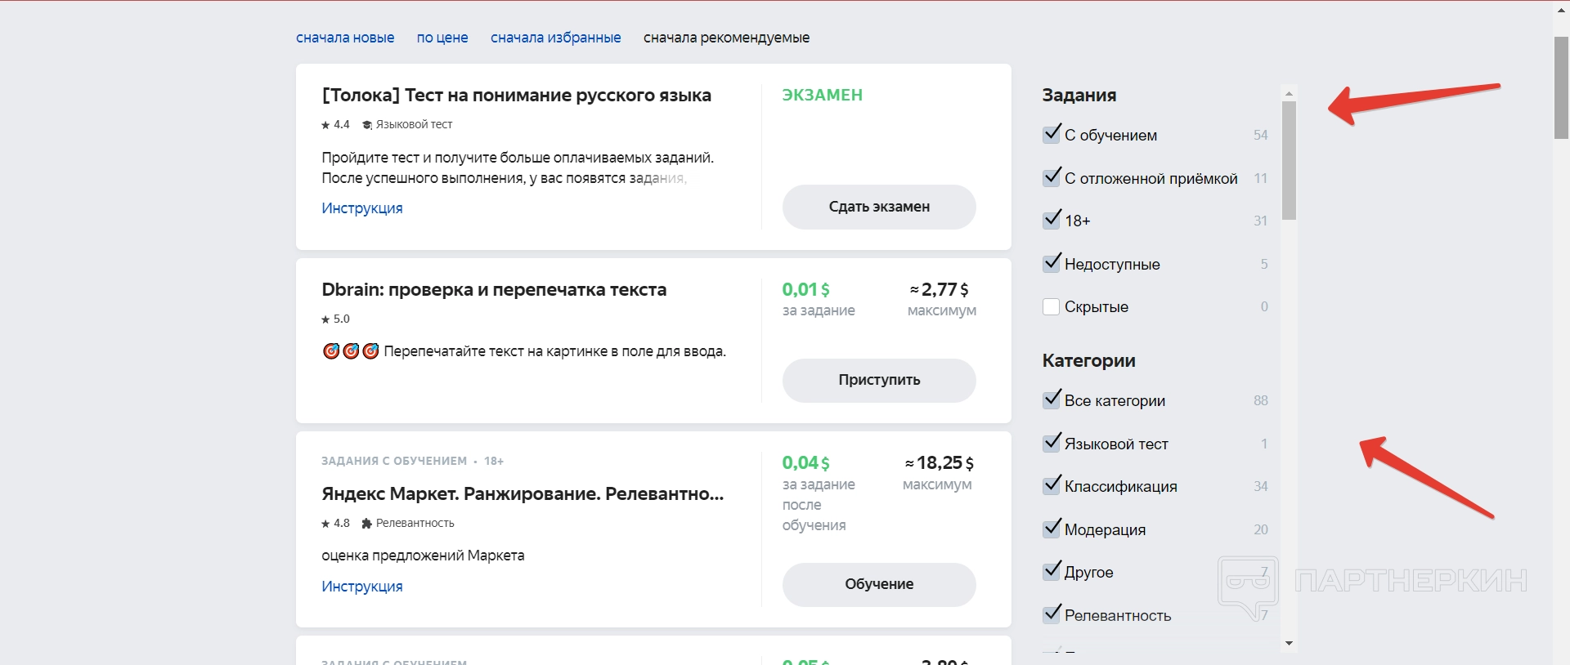The width and height of the screenshot is (1570, 665).
Task: Uncheck the С обучением checkbox
Action: click(1052, 135)
